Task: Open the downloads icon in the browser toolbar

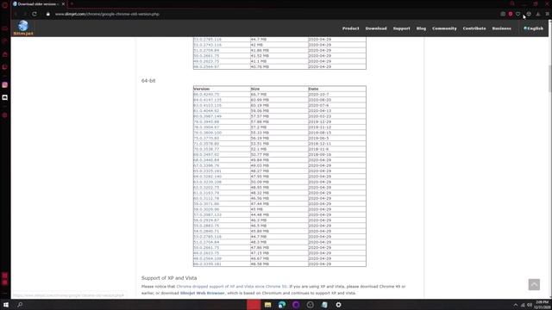Action: 538,14
